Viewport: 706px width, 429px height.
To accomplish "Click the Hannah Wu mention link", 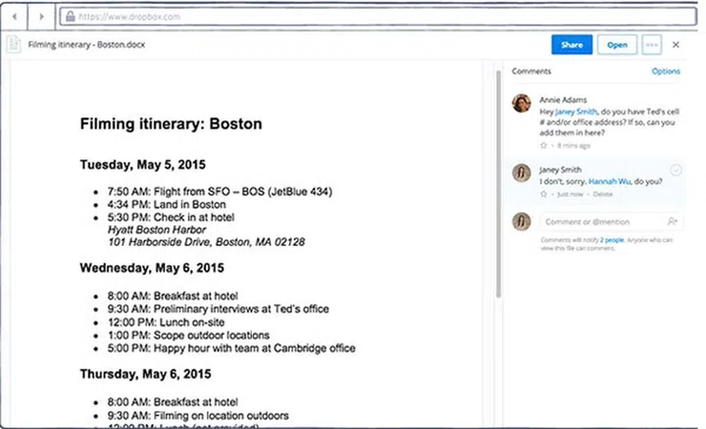I will [x=609, y=181].
